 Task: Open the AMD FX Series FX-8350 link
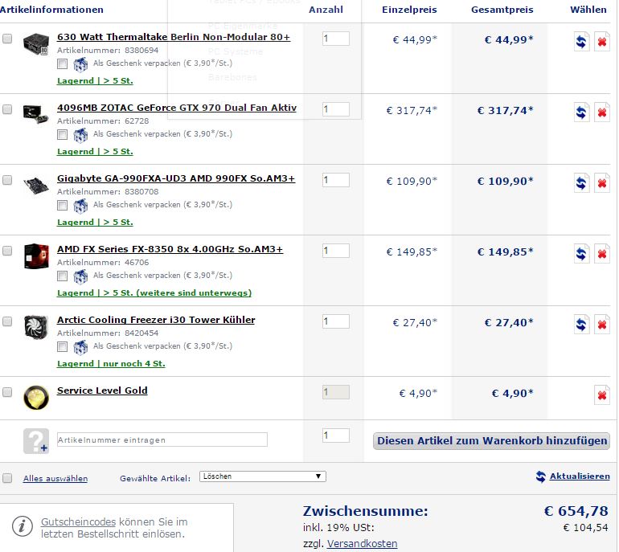coord(170,249)
